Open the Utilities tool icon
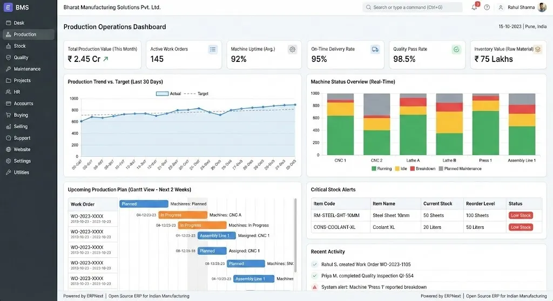Viewport: 553px width, 301px height. [9, 172]
